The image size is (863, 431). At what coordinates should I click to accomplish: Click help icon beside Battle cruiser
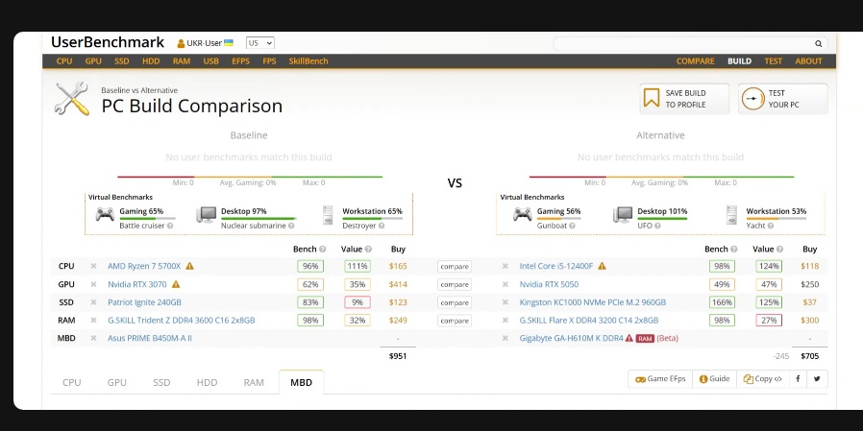tap(170, 226)
